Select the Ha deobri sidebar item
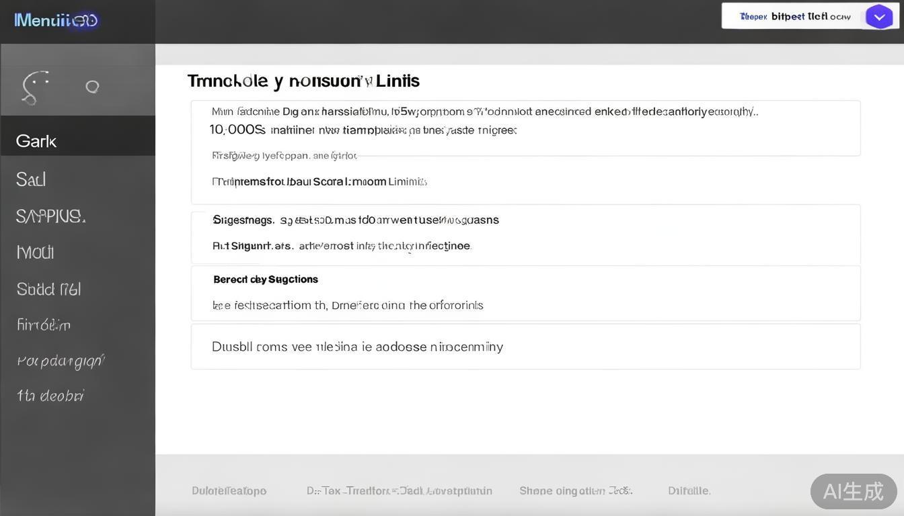The width and height of the screenshot is (904, 516). (x=50, y=396)
